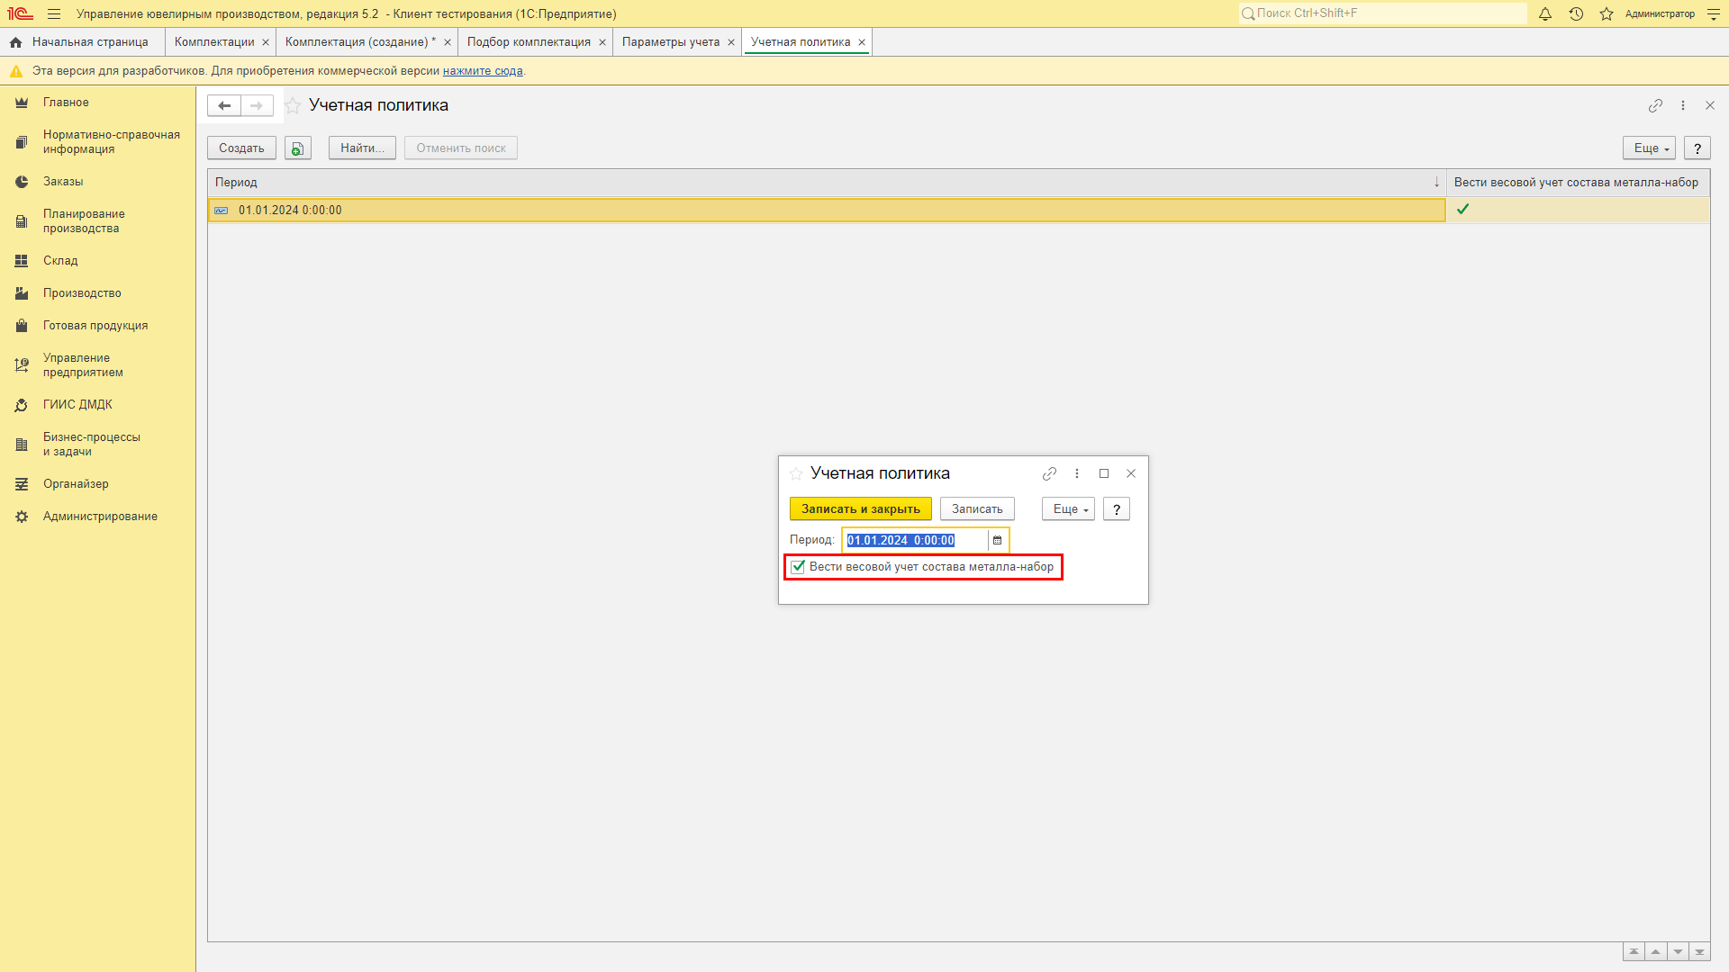
Task: Open the ГИИС ДМДК section
Action: pyautogui.click(x=77, y=405)
